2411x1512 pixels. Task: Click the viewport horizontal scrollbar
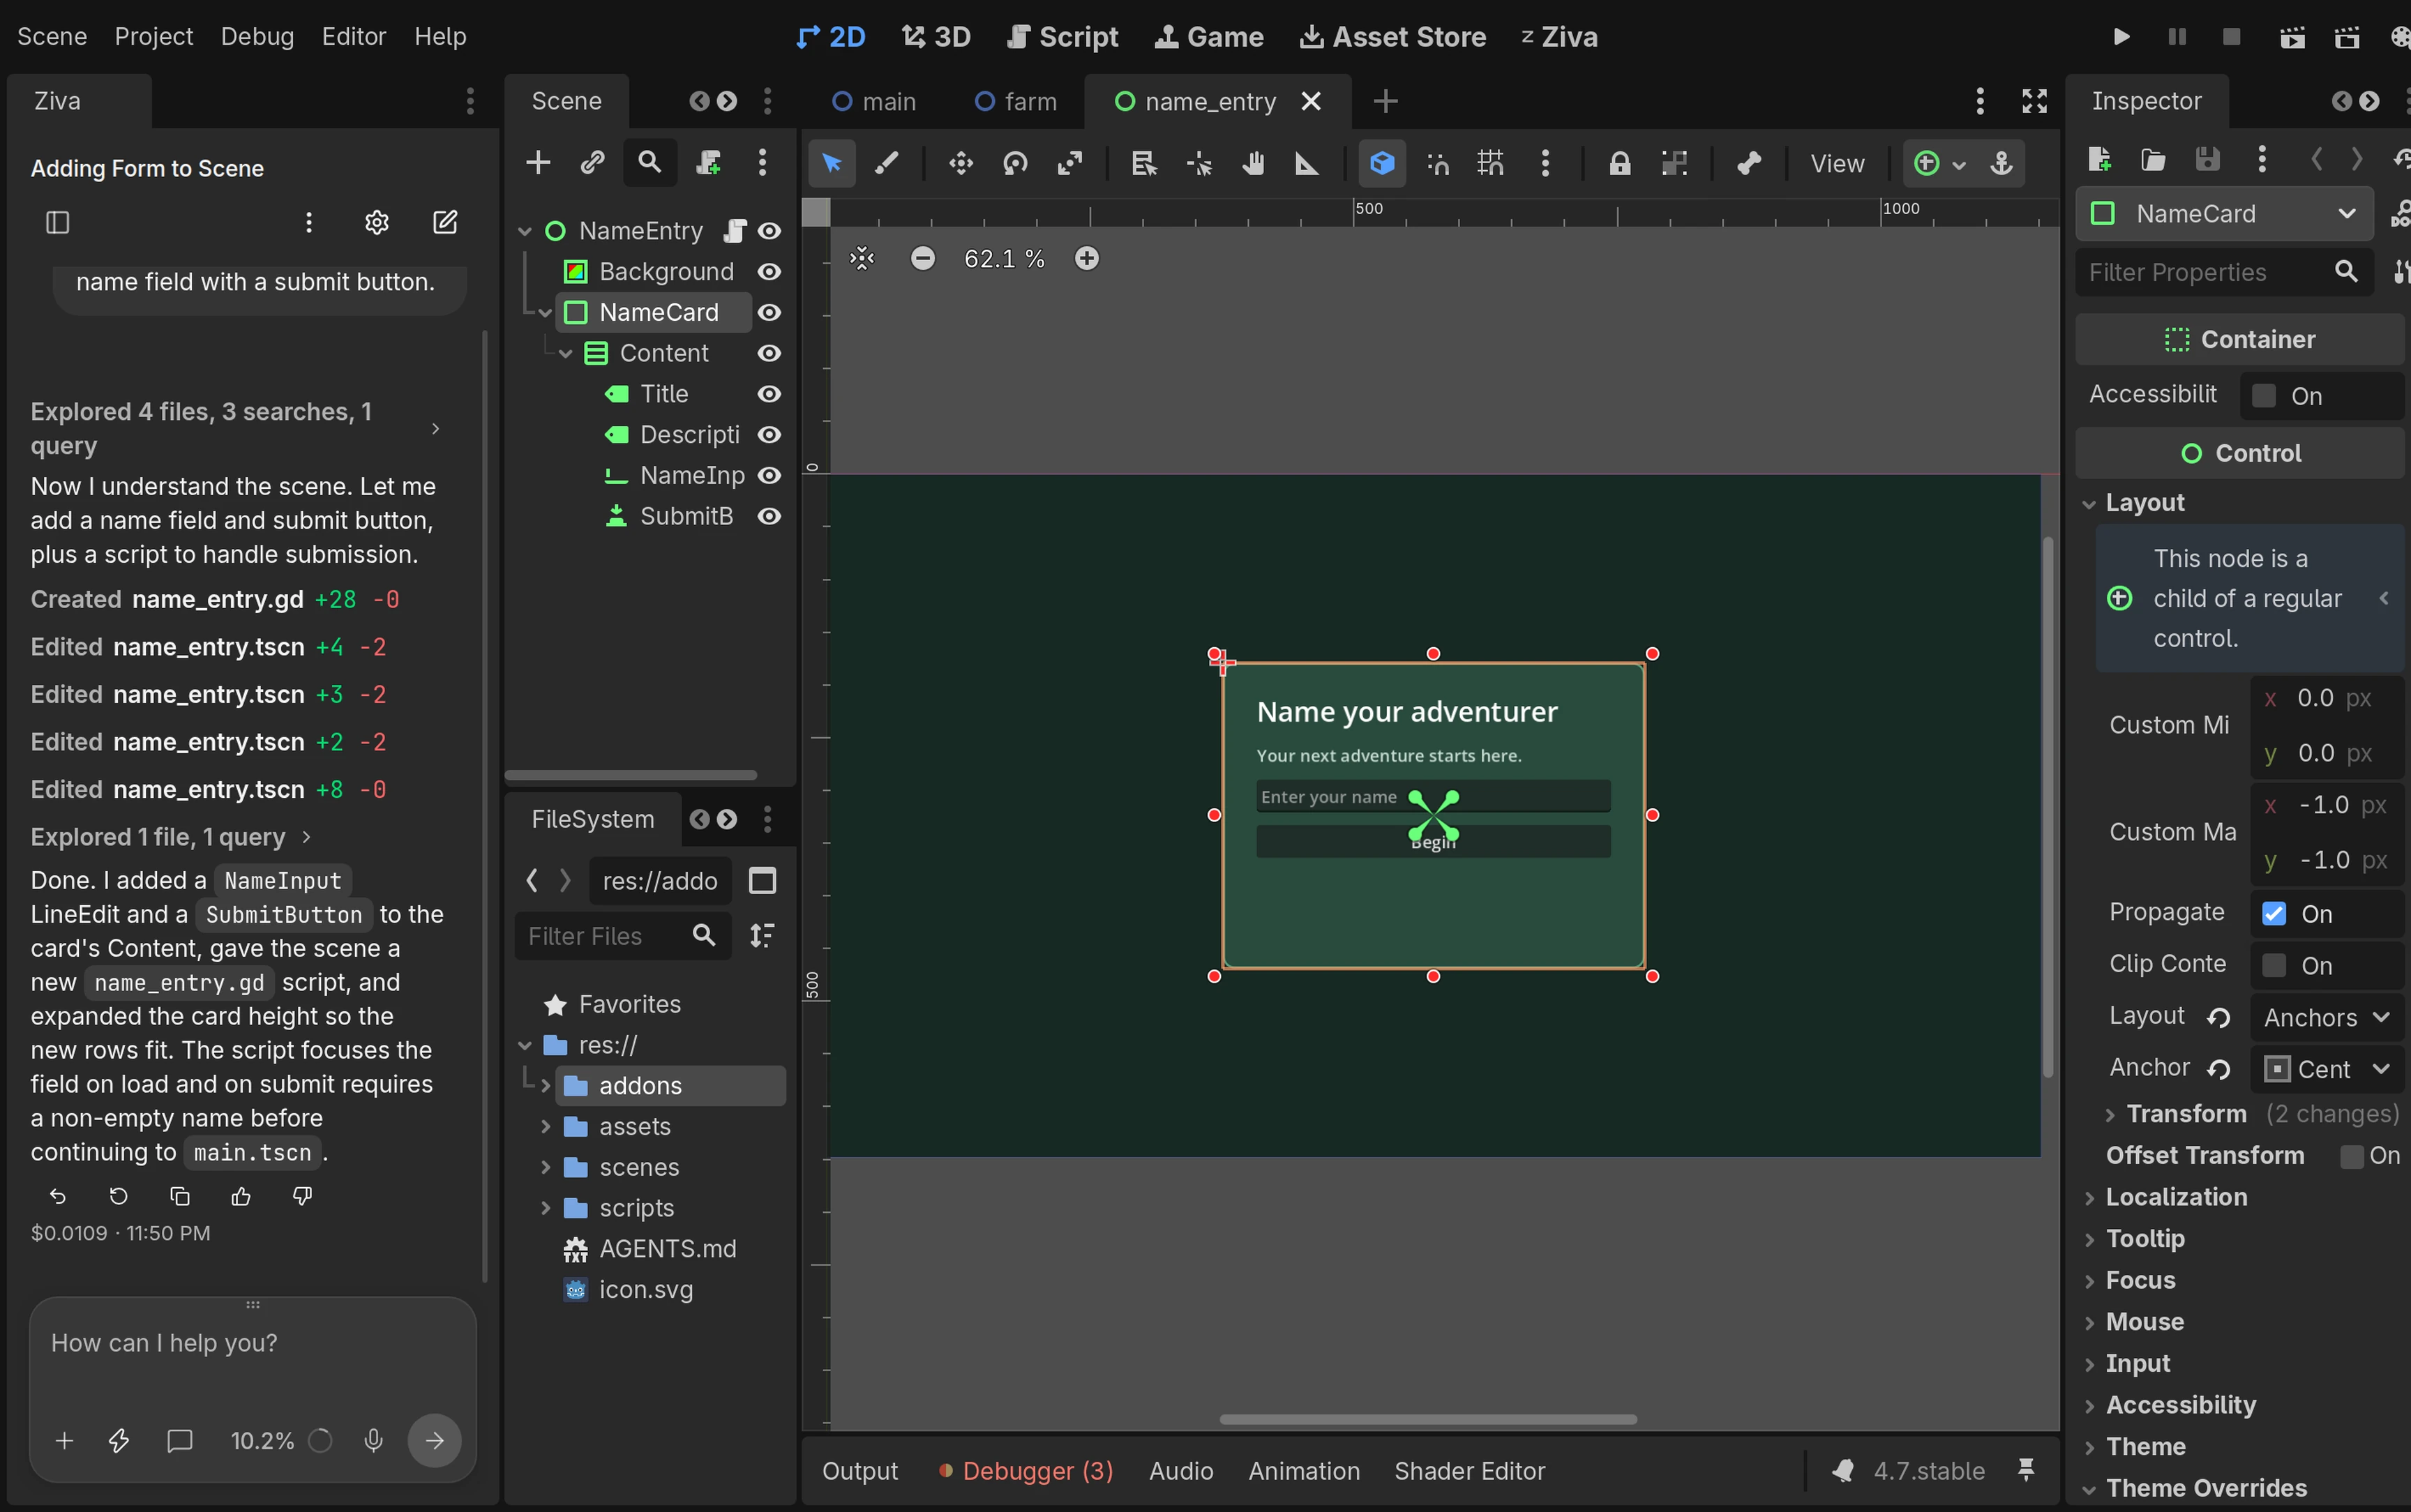click(x=1428, y=1419)
